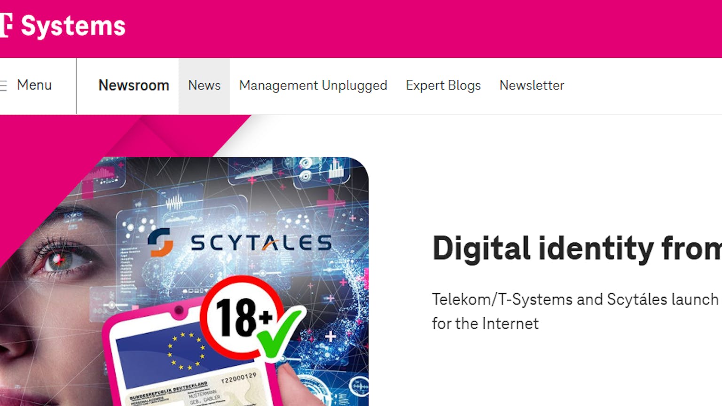Click the Scytales S emblem icon
The image size is (722, 406).
pos(160,242)
